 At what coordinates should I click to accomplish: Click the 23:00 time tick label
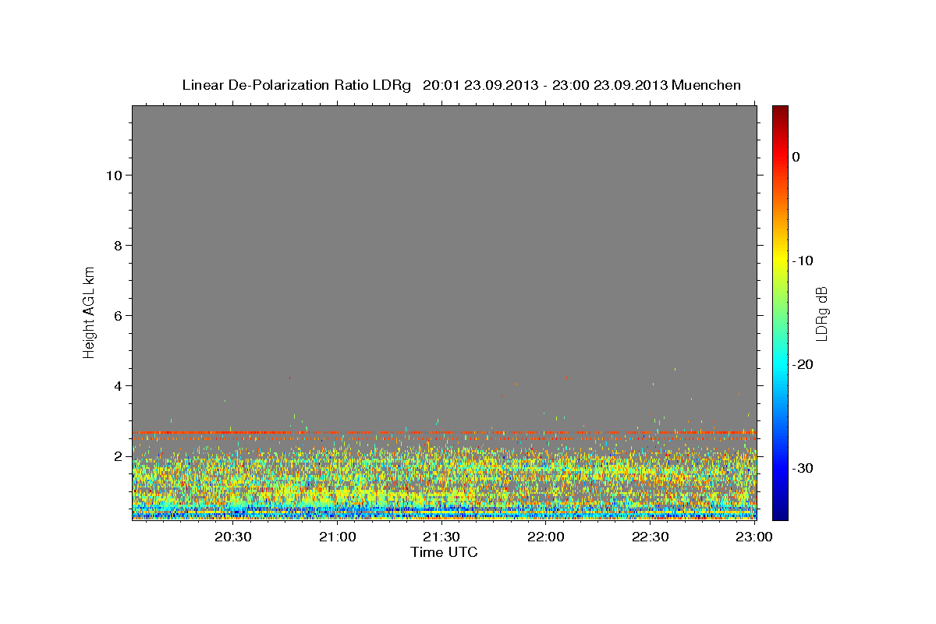(x=754, y=537)
